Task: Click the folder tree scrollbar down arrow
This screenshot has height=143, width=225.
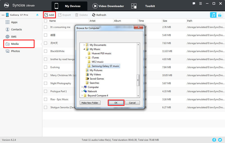Action: point(138,96)
